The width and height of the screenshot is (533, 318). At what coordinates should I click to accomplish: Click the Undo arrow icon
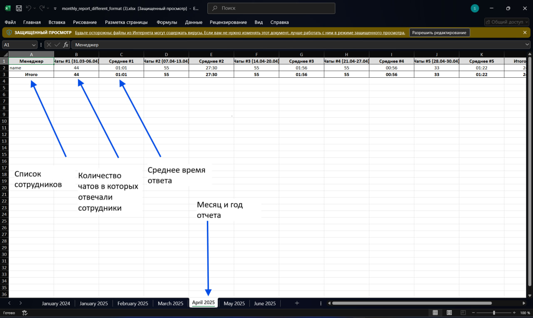tap(29, 8)
